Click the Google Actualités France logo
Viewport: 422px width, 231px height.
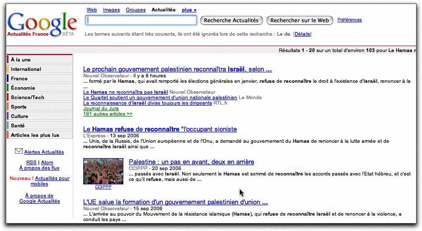(42, 24)
